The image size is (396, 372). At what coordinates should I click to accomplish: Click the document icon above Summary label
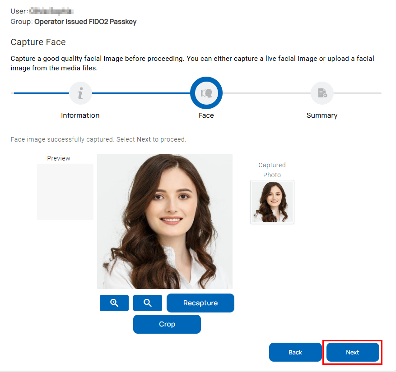322,93
